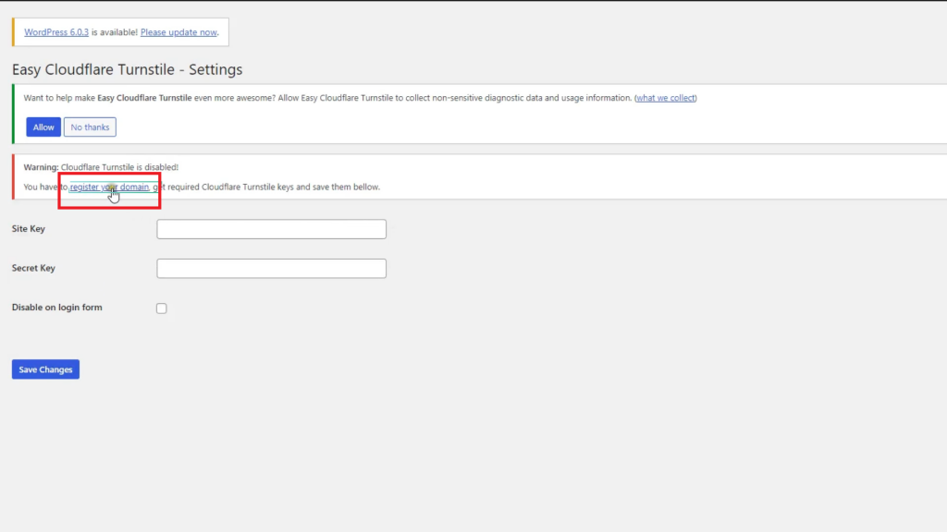Click the 'Please update now' link

178,32
